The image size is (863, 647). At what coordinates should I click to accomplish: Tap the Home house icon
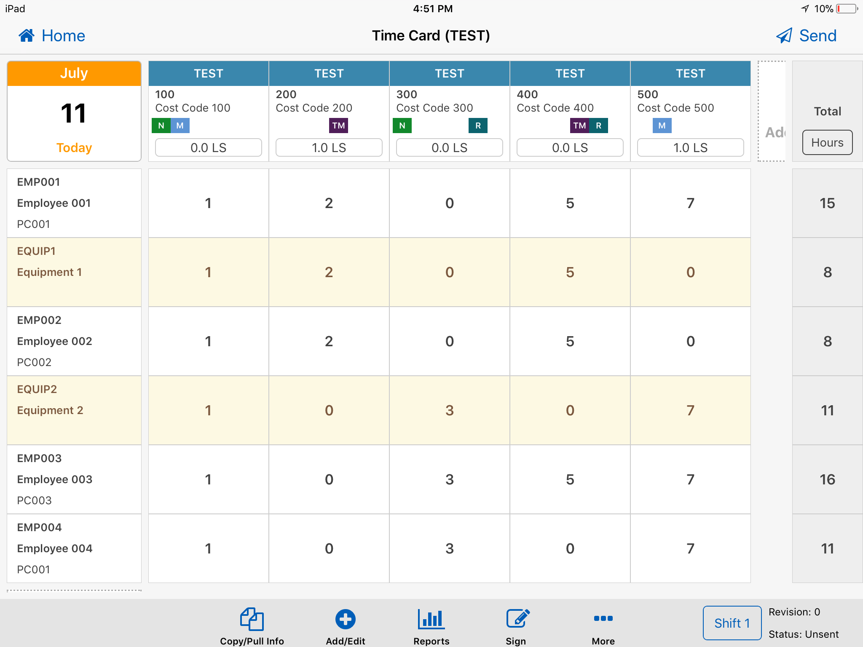point(26,35)
